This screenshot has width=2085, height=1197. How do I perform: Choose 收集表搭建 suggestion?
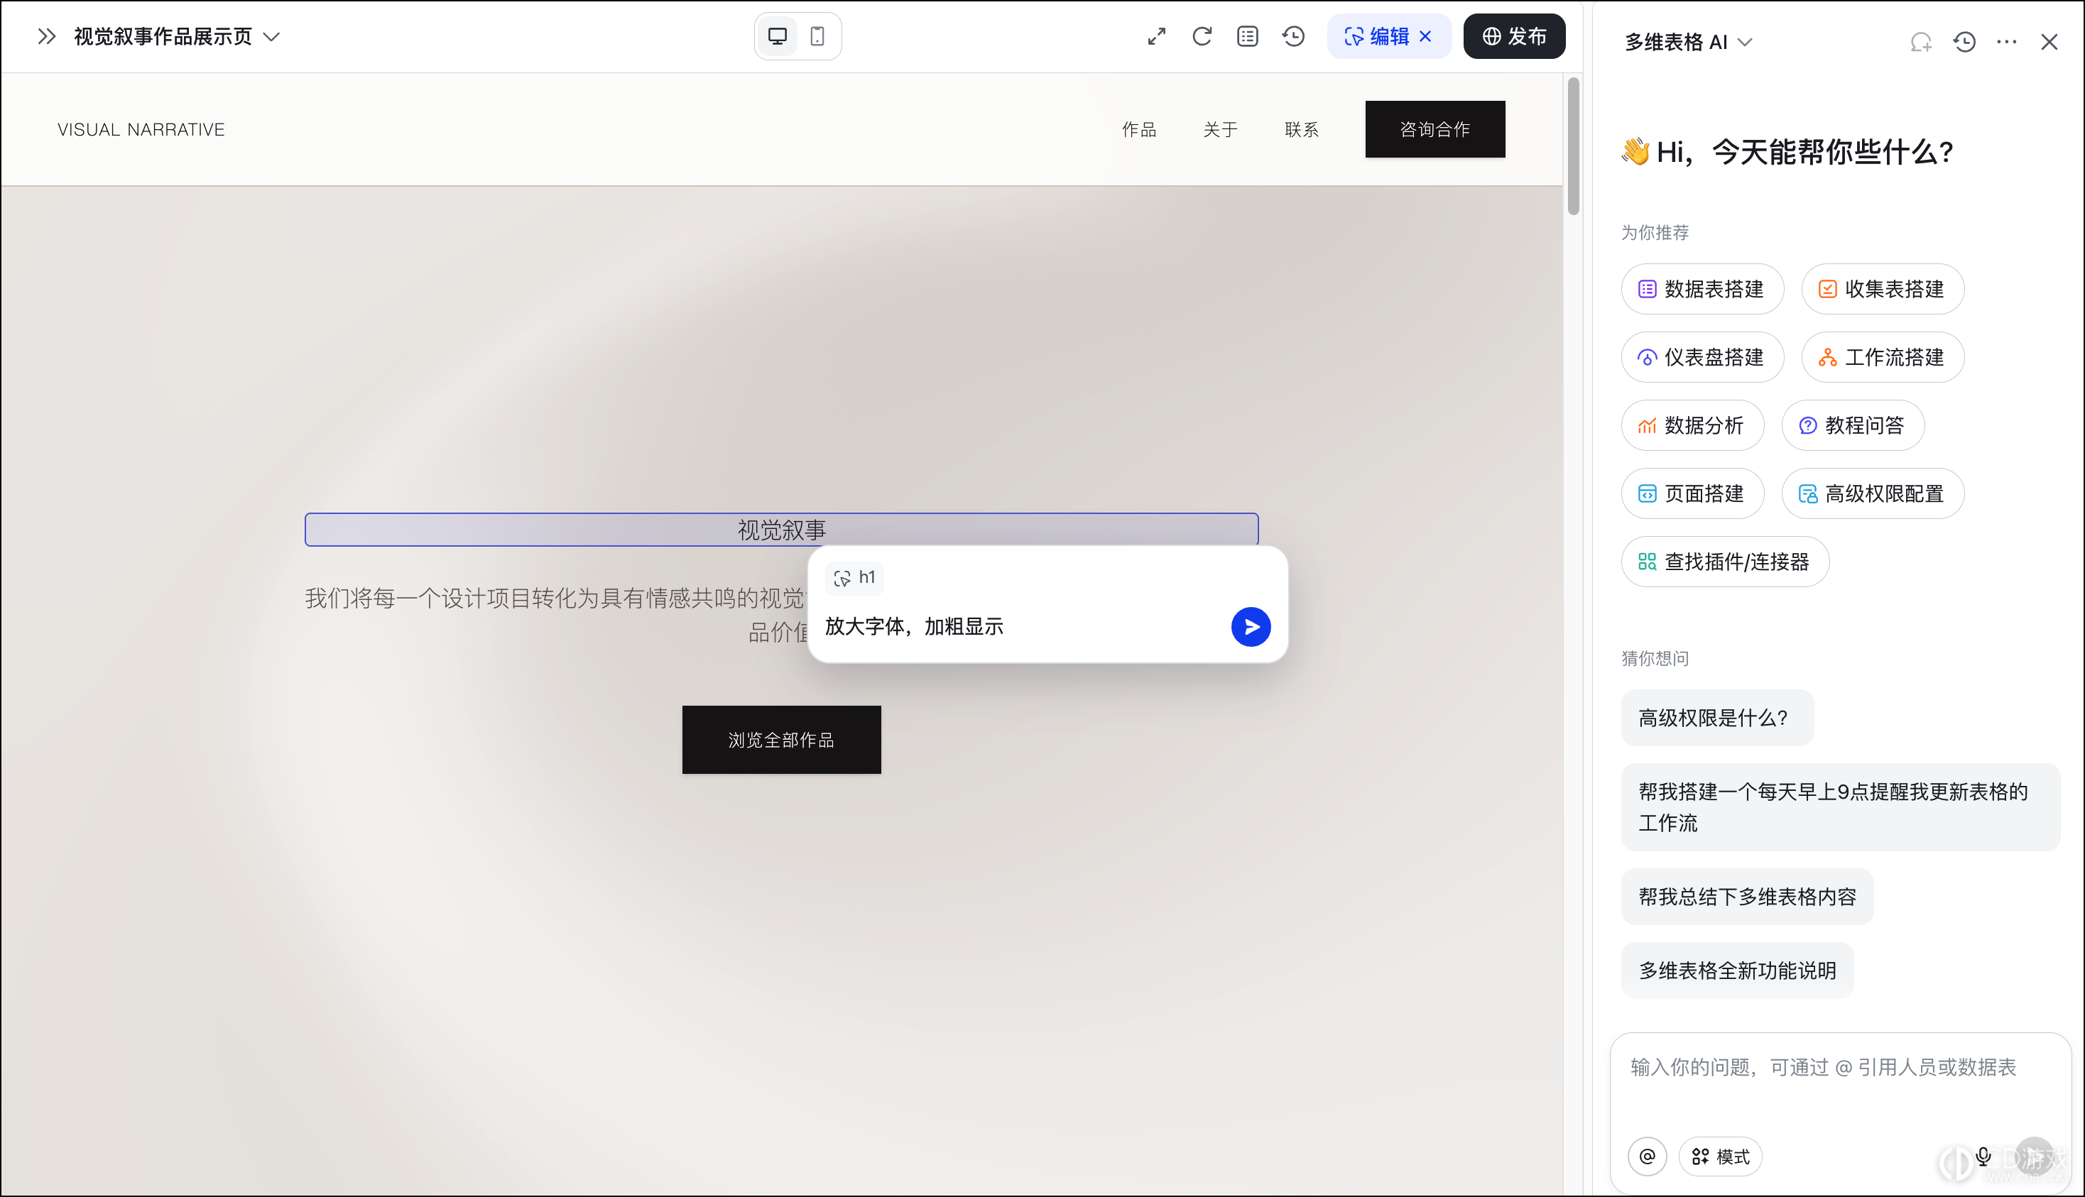[x=1883, y=288]
